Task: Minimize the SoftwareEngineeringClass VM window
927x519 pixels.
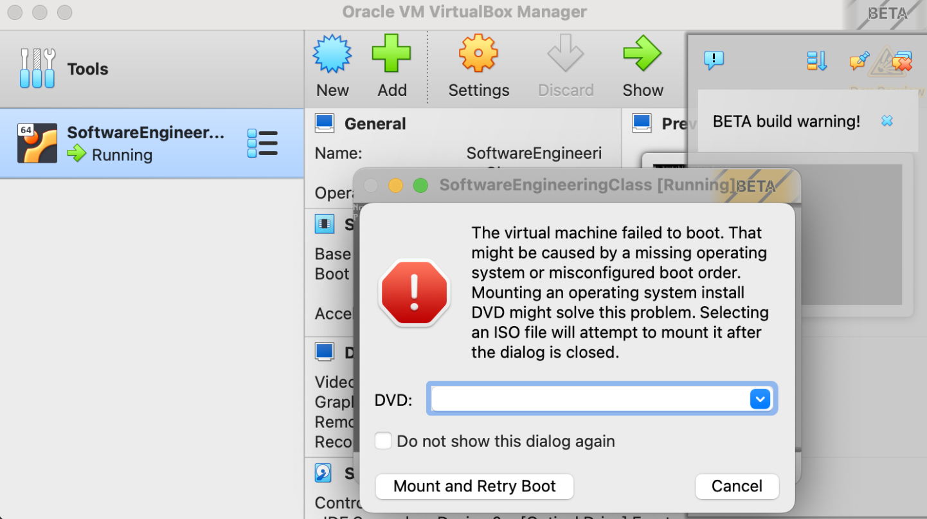Action: (395, 186)
